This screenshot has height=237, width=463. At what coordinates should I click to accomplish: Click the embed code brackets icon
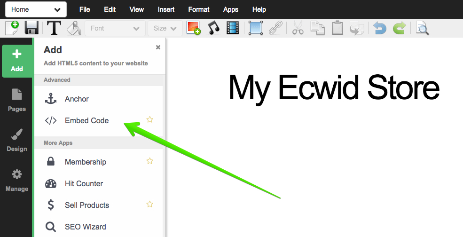coord(50,120)
